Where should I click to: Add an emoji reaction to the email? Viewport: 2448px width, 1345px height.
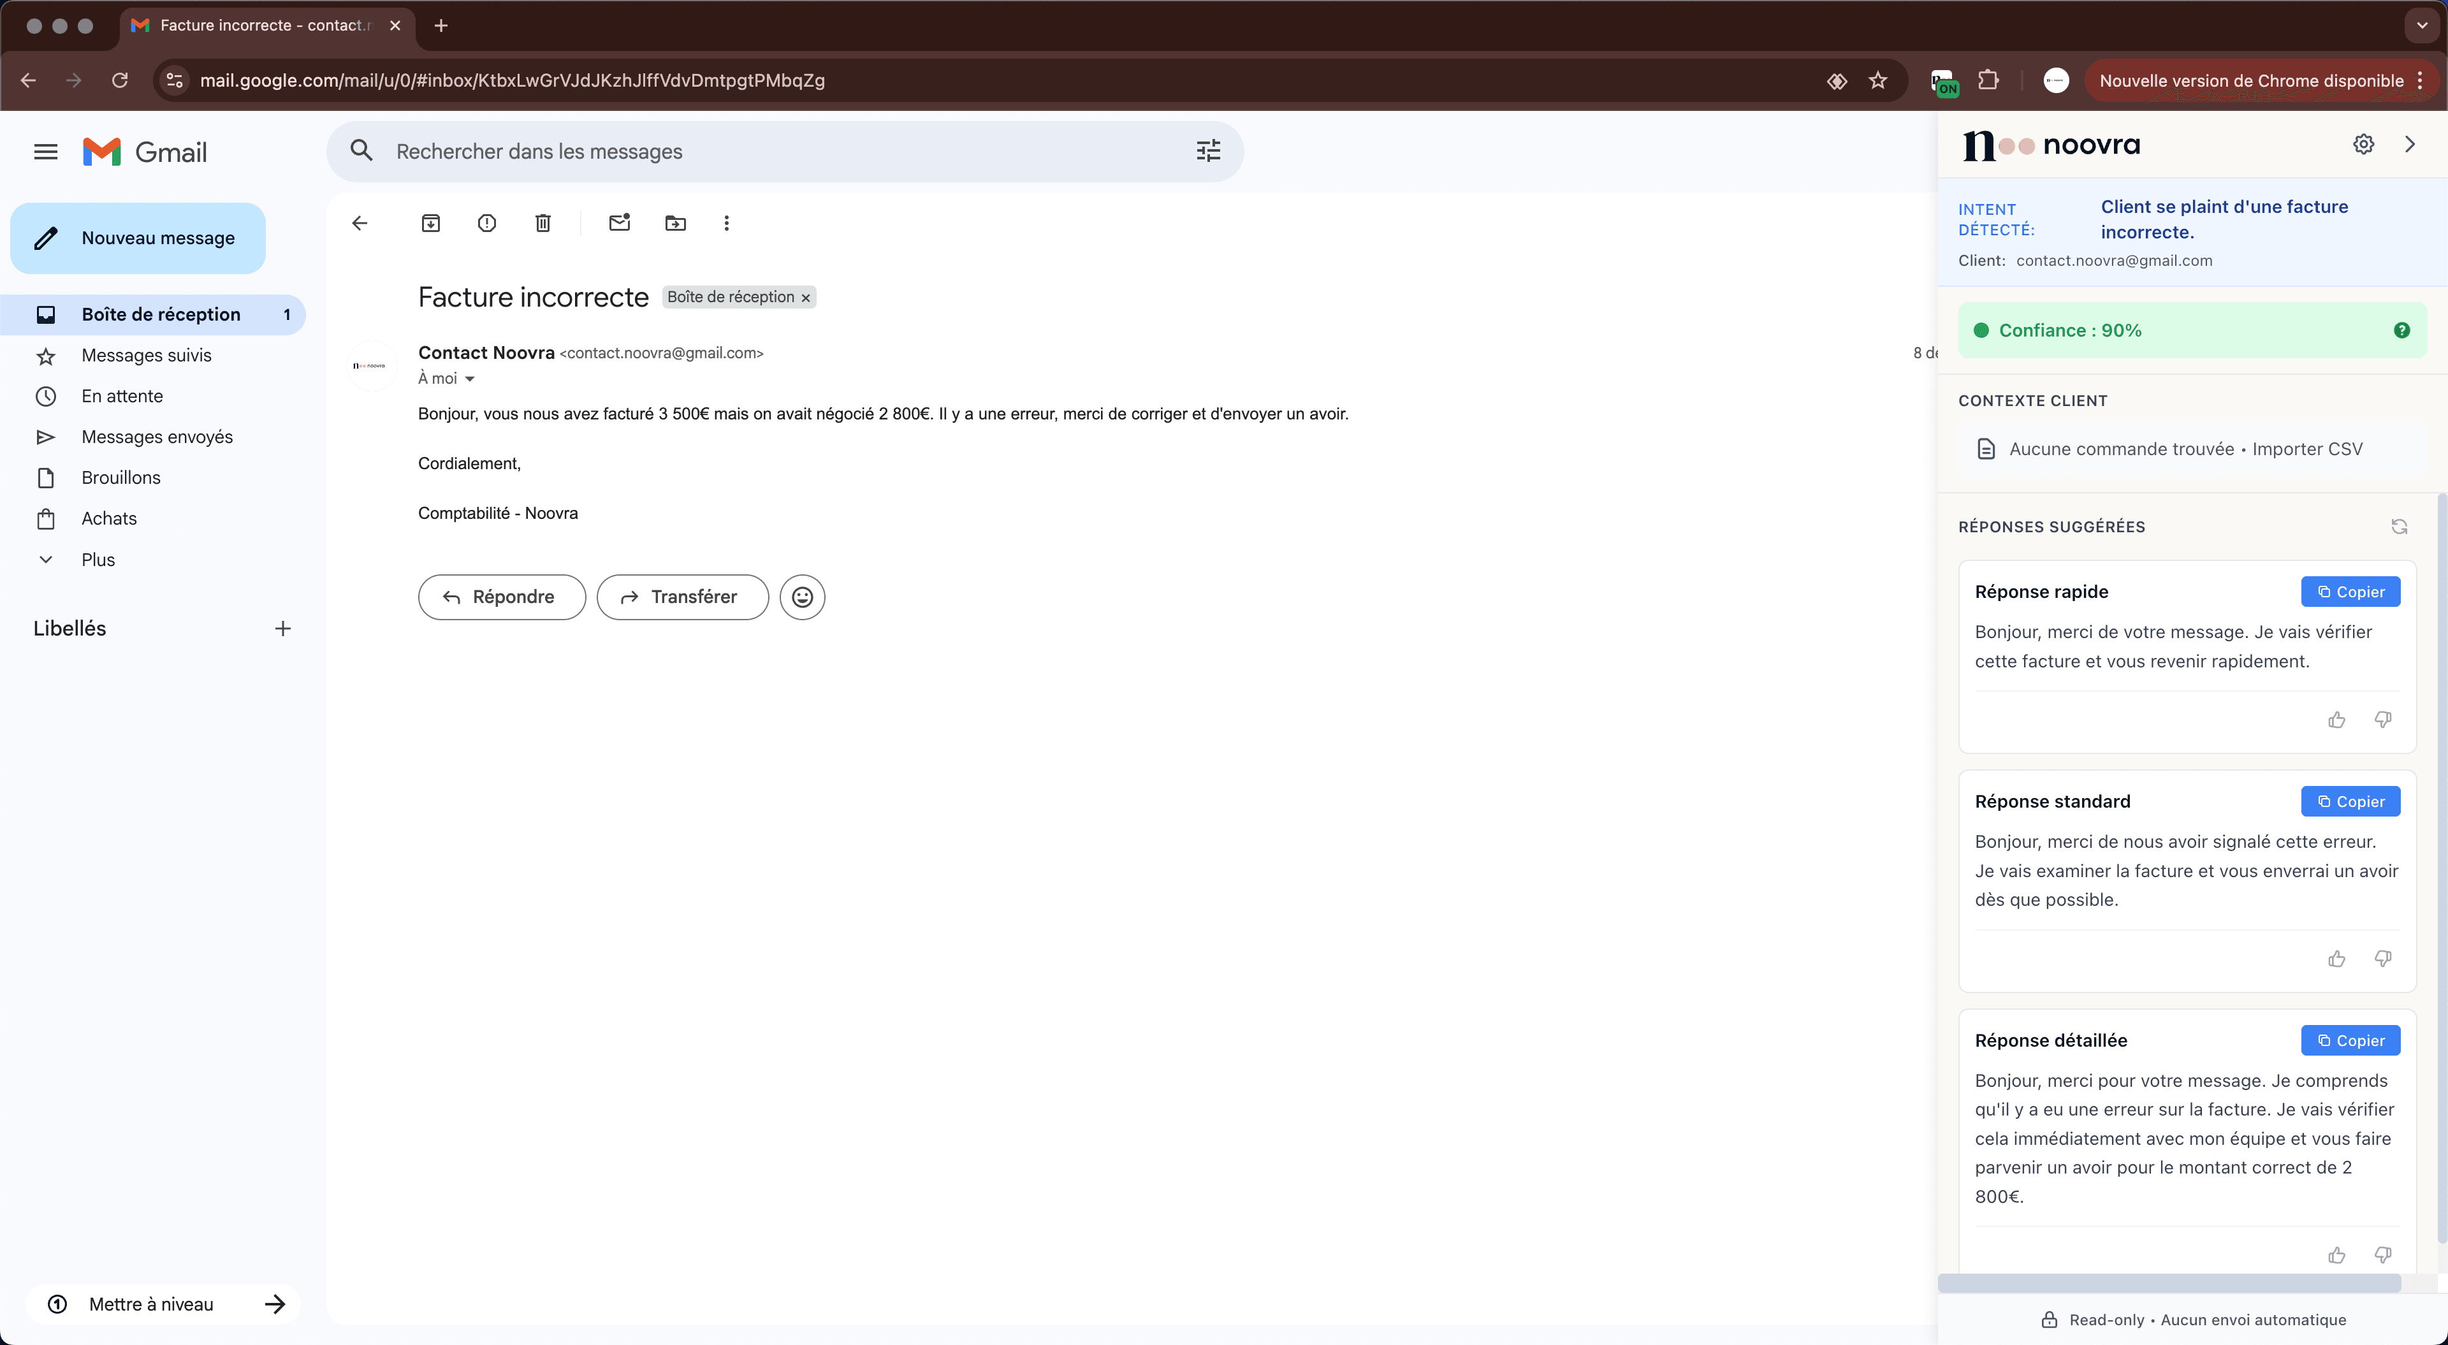point(802,596)
